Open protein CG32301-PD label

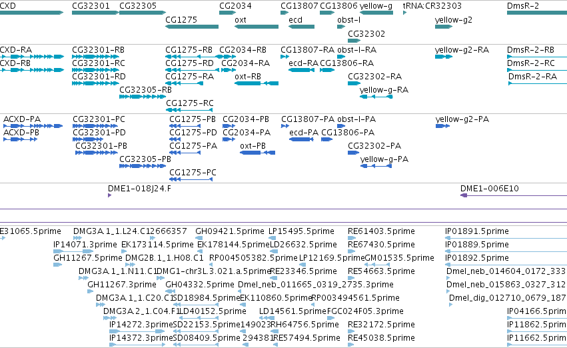tap(99, 133)
